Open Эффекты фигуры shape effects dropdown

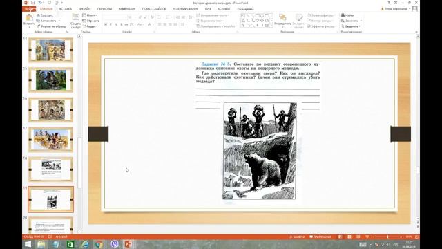[x=322, y=26]
